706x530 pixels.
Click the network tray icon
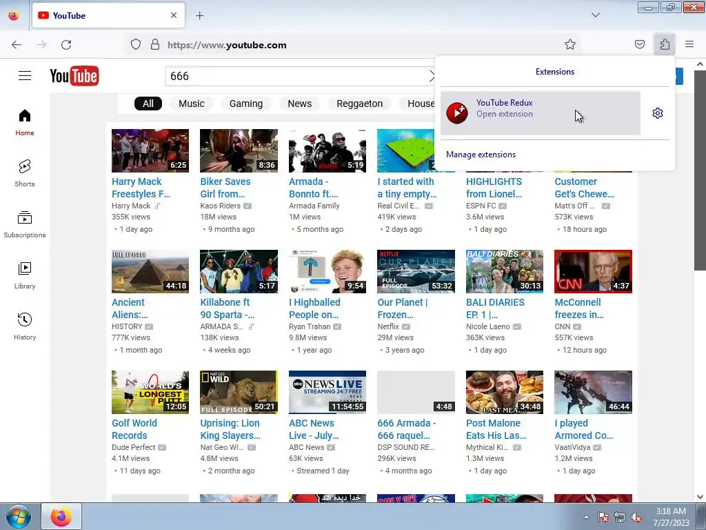tap(620, 518)
